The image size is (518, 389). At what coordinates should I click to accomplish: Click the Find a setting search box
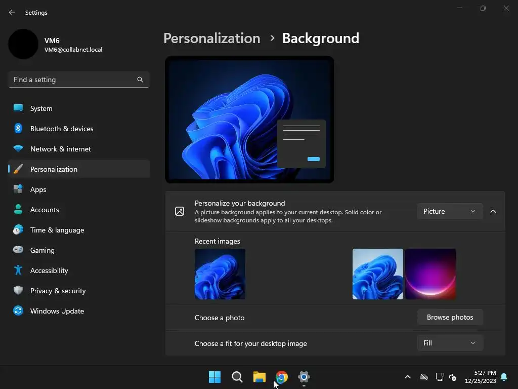78,80
